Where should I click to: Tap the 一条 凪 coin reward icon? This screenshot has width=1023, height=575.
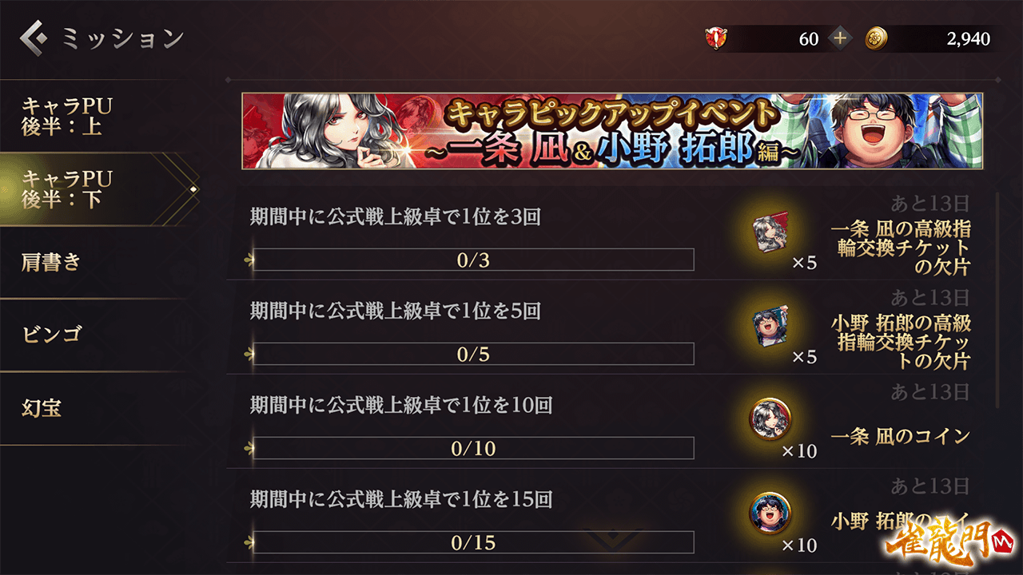[771, 418]
